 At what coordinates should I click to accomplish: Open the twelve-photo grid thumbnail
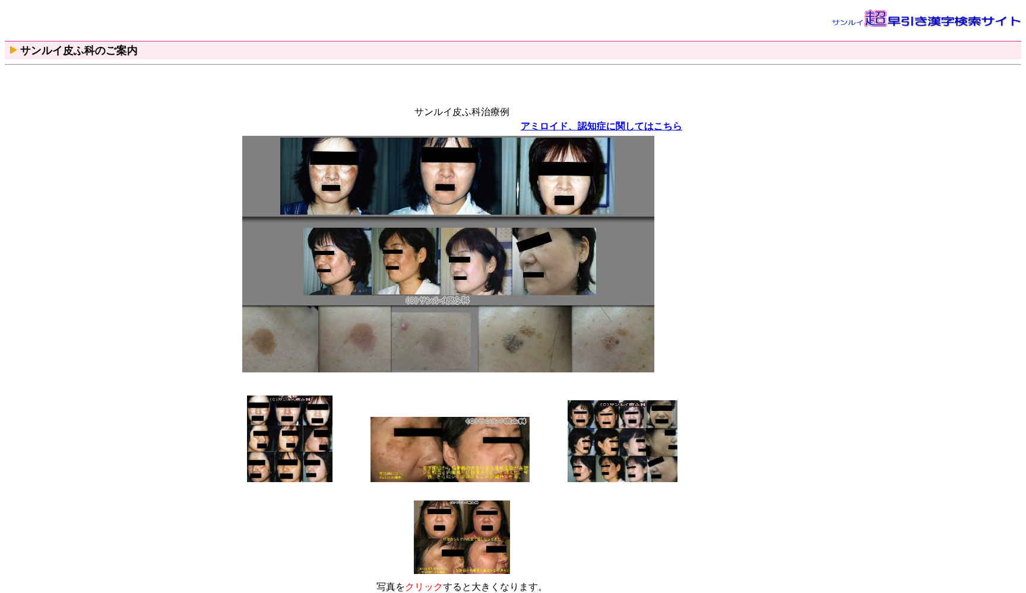pos(622,441)
